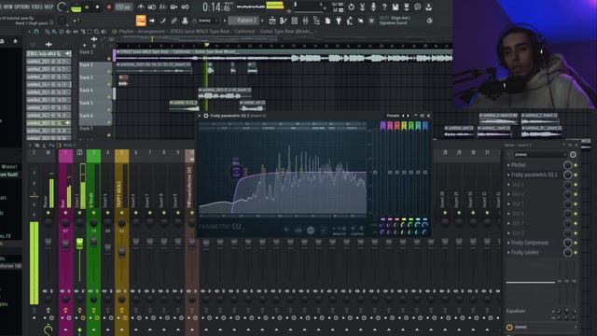Open the Fruity Compressor slot menu arrow
The width and height of the screenshot is (597, 336).
coord(508,243)
